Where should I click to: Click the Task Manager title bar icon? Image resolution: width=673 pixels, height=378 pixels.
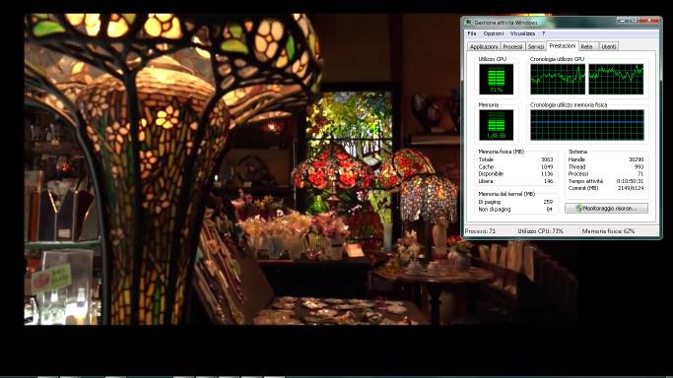pyautogui.click(x=469, y=23)
